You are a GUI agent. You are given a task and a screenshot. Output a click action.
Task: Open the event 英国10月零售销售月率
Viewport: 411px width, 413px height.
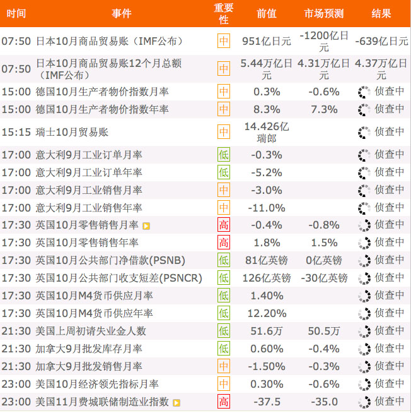87,225
